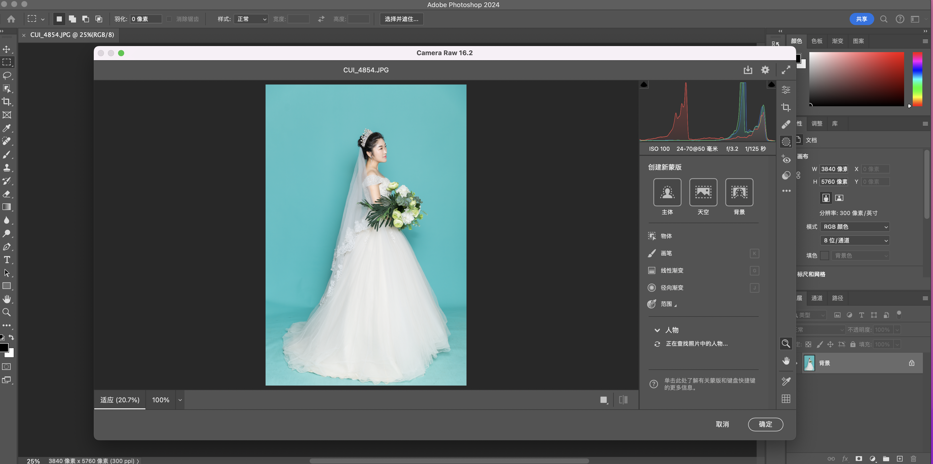Create a Sky mask (天空)

pos(703,192)
